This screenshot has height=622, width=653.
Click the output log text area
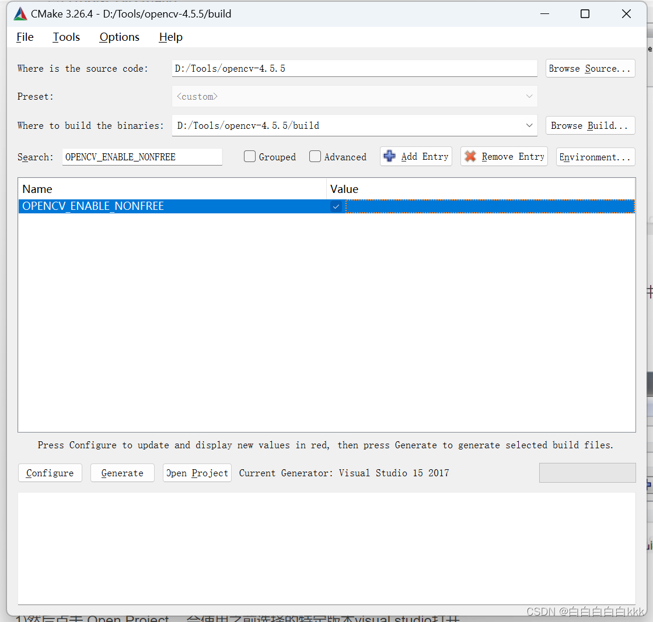pos(327,549)
